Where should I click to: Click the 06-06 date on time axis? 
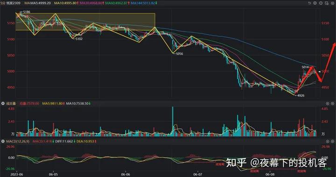tap(126, 174)
